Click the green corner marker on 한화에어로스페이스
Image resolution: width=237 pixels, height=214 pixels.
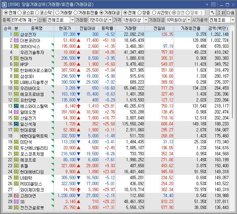click(x=53, y=68)
